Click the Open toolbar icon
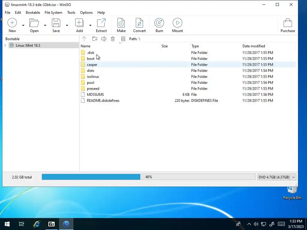This screenshot has width=307, height=230. (x=34, y=23)
